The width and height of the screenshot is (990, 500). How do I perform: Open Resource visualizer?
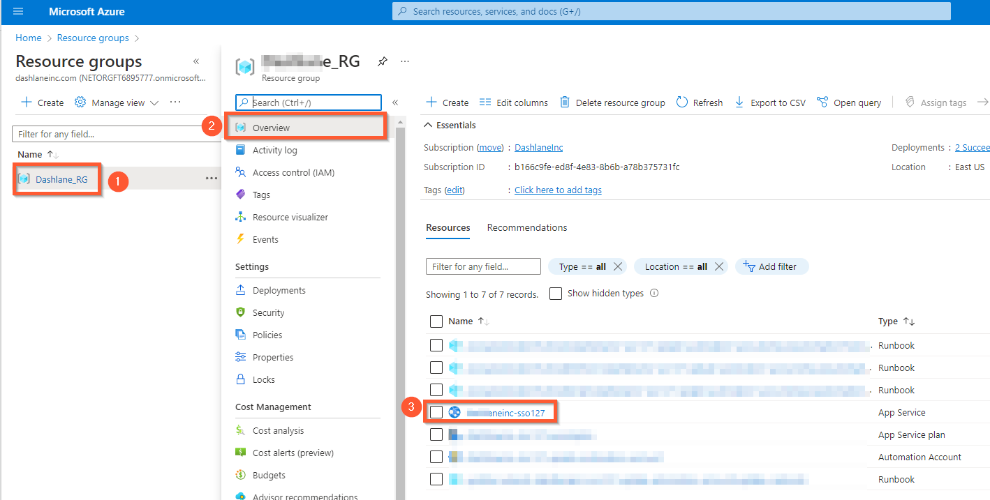(x=290, y=217)
